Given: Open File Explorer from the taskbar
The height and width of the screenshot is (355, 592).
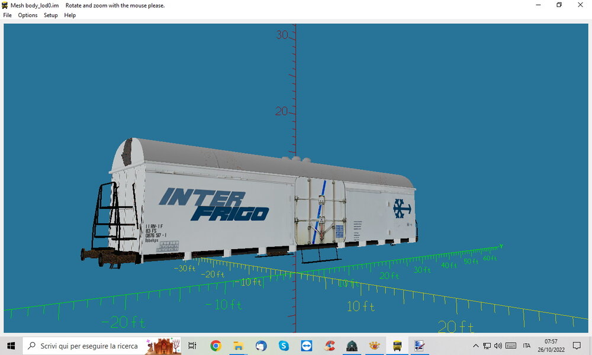Looking at the screenshot, I should tap(238, 346).
